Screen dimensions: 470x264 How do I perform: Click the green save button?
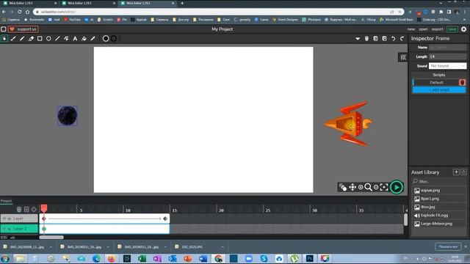pos(452,29)
